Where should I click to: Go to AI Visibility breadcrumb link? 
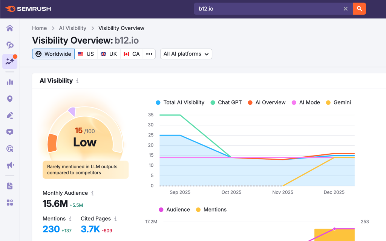tap(72, 28)
